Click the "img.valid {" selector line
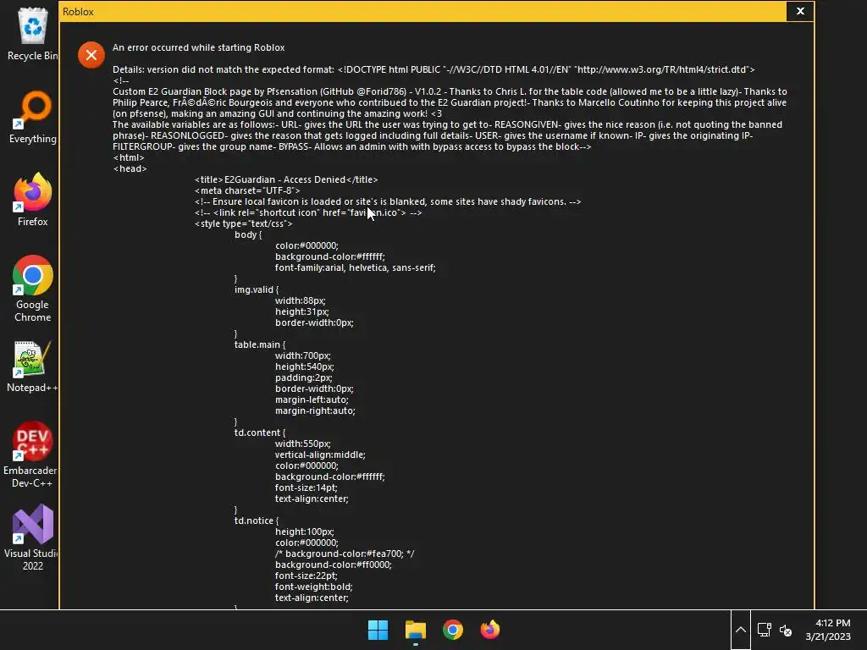The height and width of the screenshot is (650, 867). point(257,289)
